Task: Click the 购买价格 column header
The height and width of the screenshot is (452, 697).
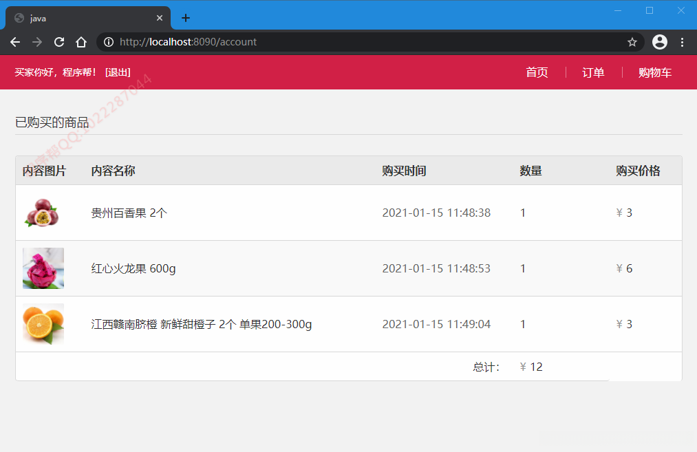Action: point(638,171)
